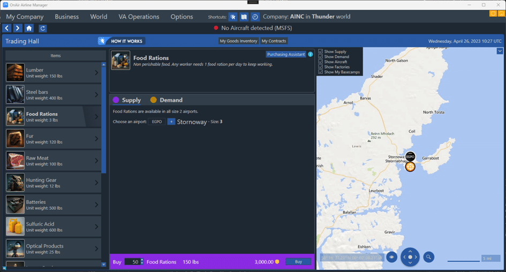Expand the Batteries row chevron
Screen dimensions: 506x272
coord(96,205)
